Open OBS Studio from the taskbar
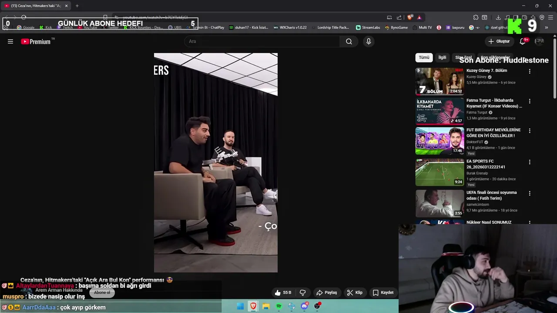Screen dimensions: 557x313 (x=317, y=306)
